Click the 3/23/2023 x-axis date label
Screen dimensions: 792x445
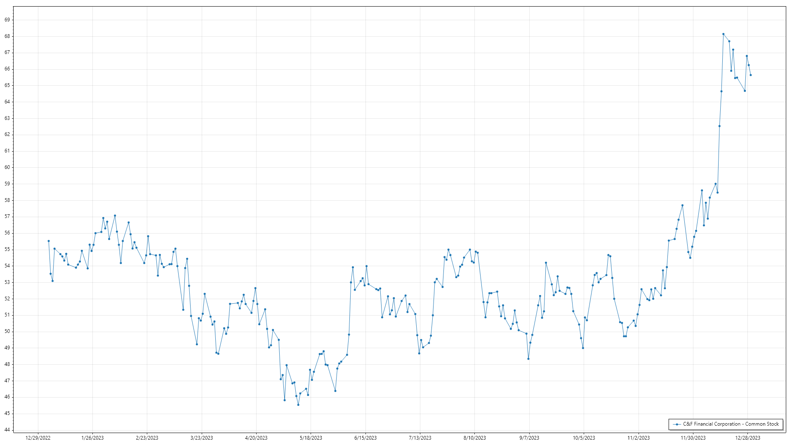(x=202, y=438)
